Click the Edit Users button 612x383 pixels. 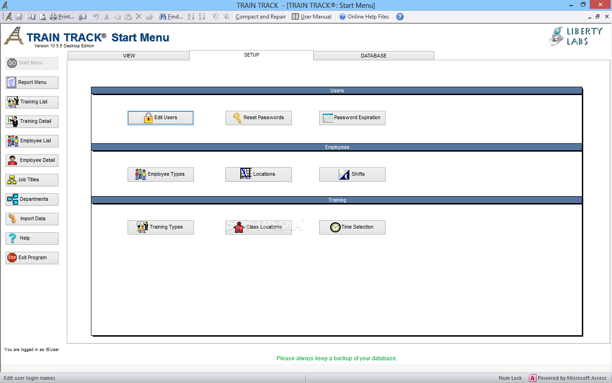pyautogui.click(x=161, y=118)
